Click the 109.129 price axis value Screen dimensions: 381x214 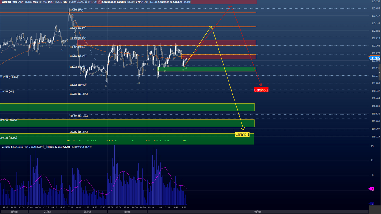coord(376,136)
